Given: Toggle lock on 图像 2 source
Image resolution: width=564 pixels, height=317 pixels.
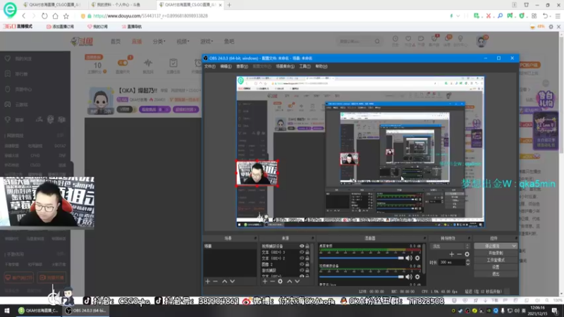Looking at the screenshot, I should 307,264.
